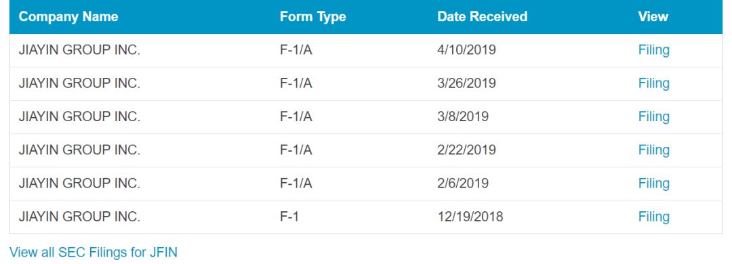Select the 3/26/2019 date cell
732x264 pixels.
point(466,83)
